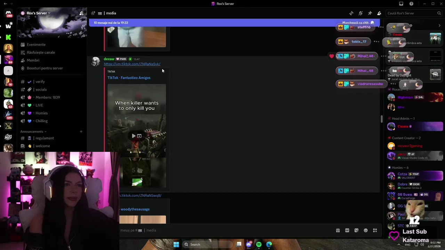The height and width of the screenshot is (250, 445).
Task: Open Spotify from the taskbar
Action: pyautogui.click(x=259, y=244)
